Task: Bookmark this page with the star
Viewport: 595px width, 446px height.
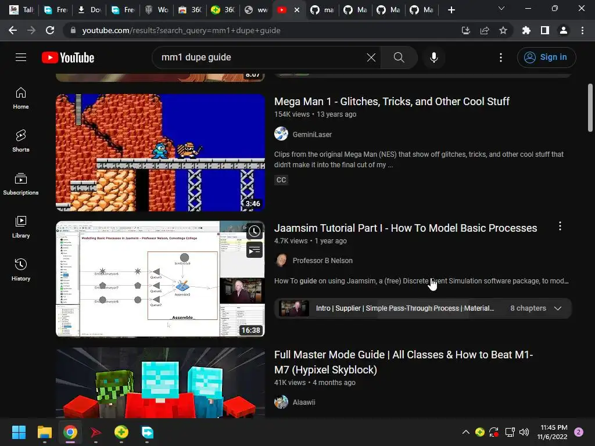Action: pos(503,30)
